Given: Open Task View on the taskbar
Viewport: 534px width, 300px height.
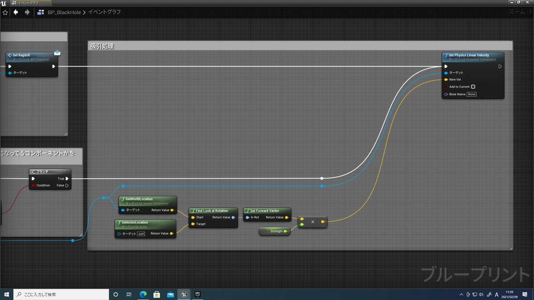Looking at the screenshot, I should coord(129,294).
